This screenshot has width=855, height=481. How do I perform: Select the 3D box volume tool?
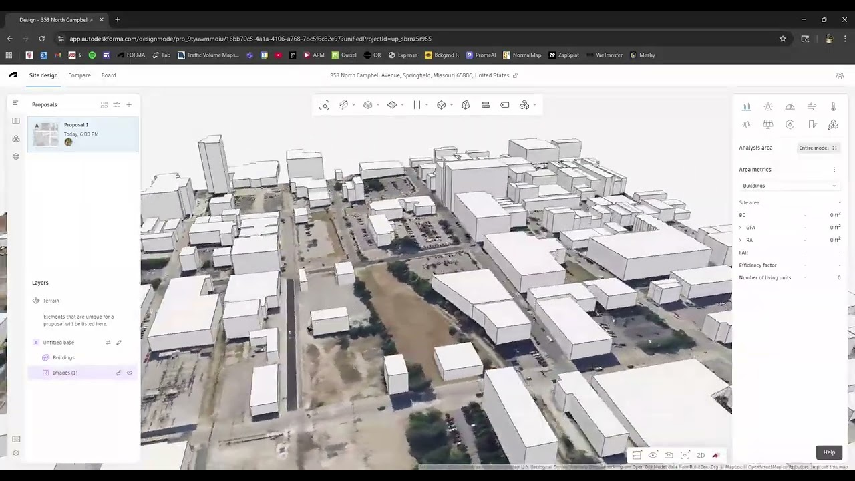click(441, 105)
